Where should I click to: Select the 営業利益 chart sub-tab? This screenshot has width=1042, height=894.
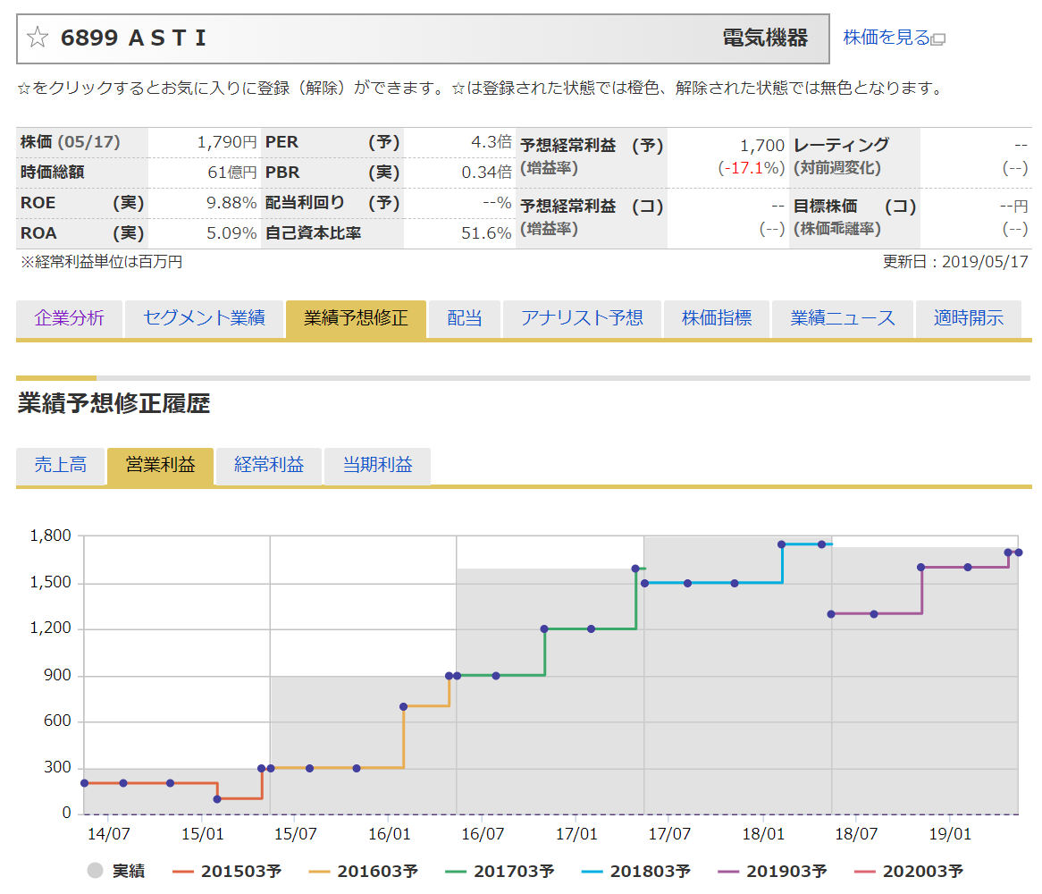160,465
